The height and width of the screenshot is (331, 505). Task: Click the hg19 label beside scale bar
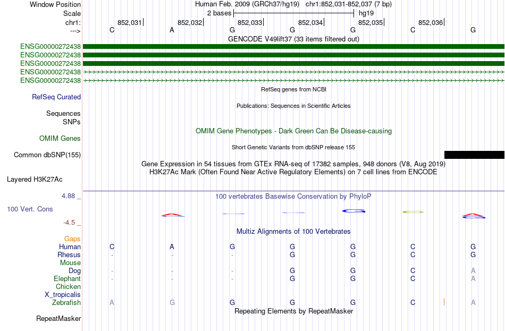366,13
